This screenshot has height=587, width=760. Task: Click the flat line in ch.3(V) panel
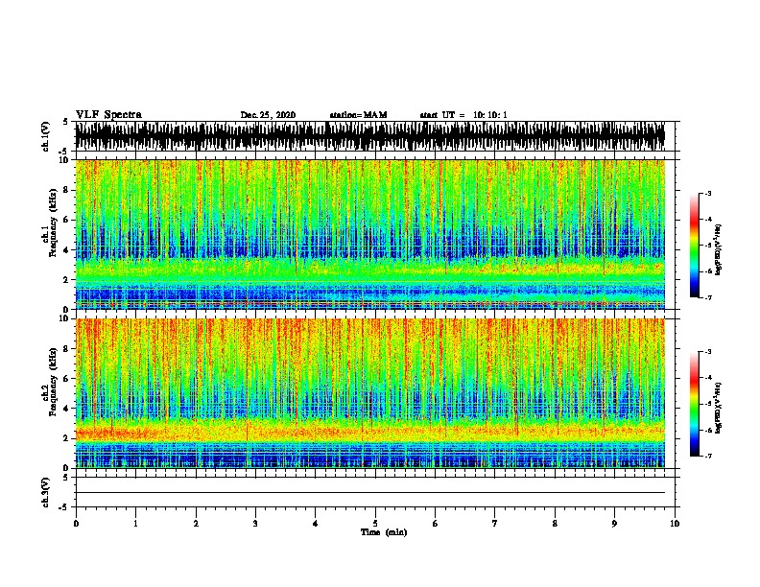click(x=370, y=493)
